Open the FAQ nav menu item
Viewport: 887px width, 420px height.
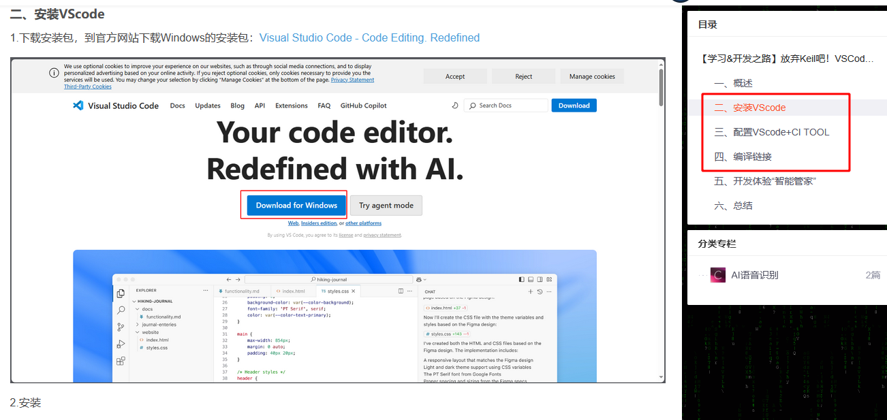(324, 106)
